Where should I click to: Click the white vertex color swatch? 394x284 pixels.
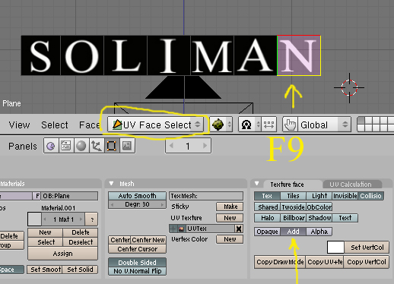(335, 248)
